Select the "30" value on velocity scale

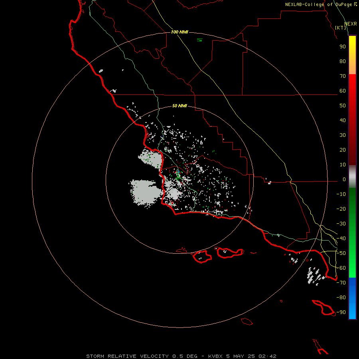pyautogui.click(x=343, y=135)
